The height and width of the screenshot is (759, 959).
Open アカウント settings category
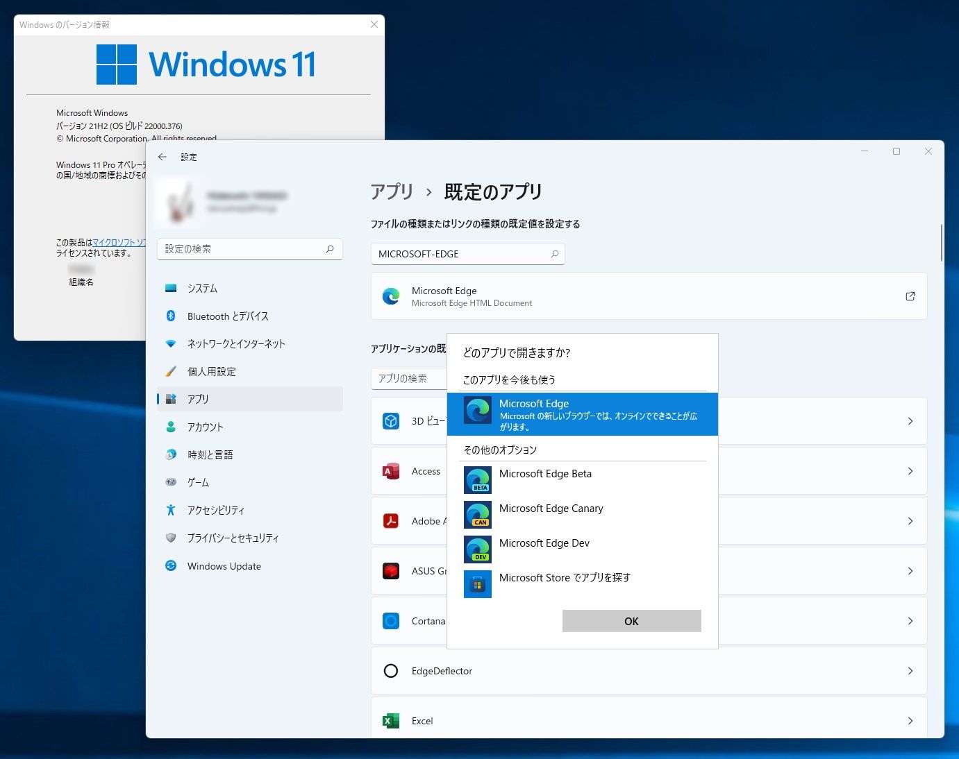(250, 427)
